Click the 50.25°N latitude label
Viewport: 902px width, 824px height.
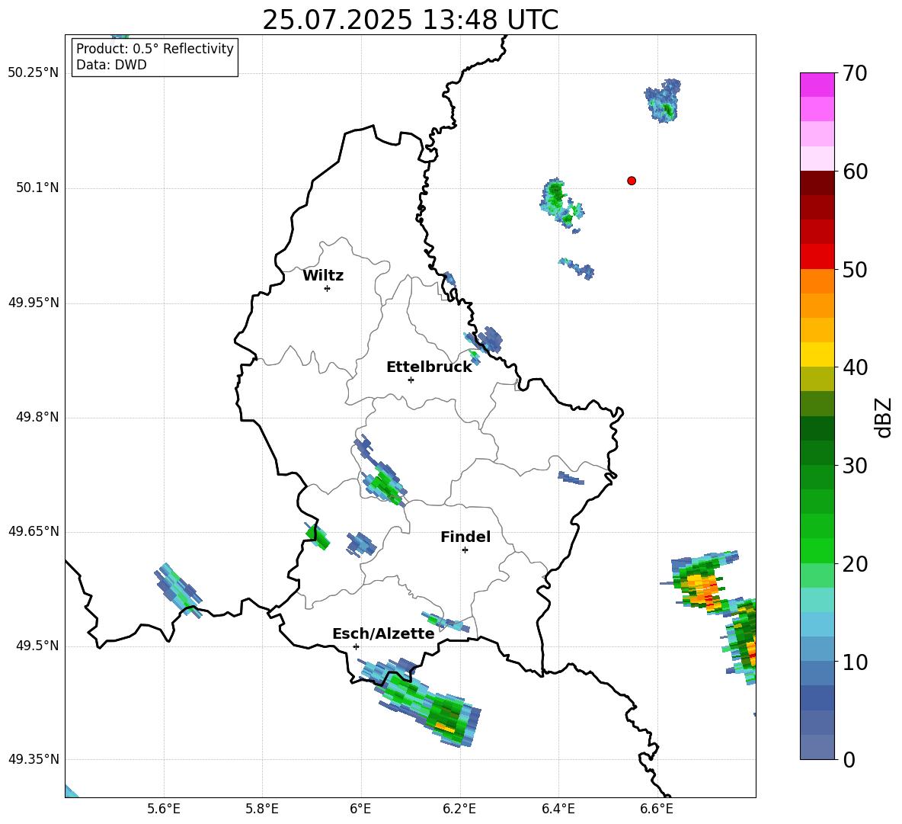point(34,73)
